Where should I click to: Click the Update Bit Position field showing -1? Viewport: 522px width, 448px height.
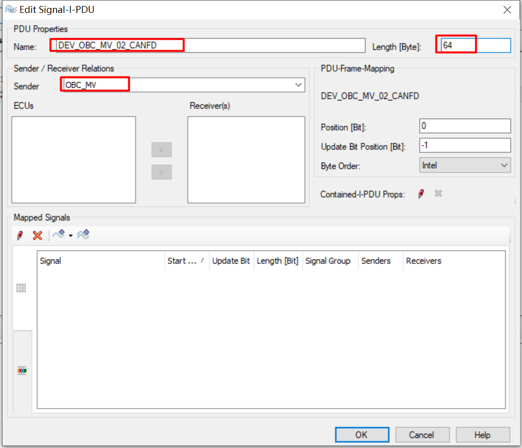tap(464, 145)
